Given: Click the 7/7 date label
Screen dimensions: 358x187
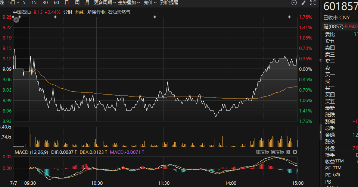Looking at the screenshot, I should pos(13,183).
